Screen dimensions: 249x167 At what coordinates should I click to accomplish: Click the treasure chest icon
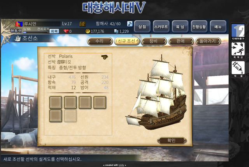click(x=82, y=24)
